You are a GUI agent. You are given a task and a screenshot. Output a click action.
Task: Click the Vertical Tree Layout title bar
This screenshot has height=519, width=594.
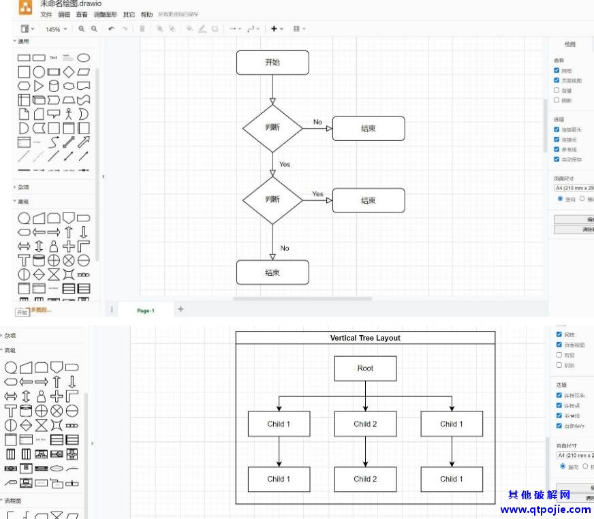[x=365, y=338]
